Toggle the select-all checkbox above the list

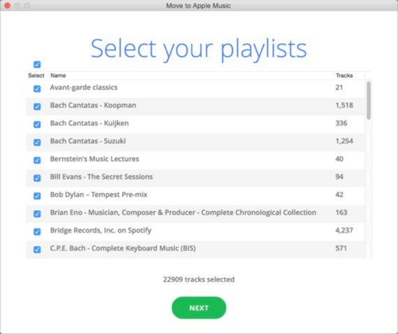coord(37,64)
